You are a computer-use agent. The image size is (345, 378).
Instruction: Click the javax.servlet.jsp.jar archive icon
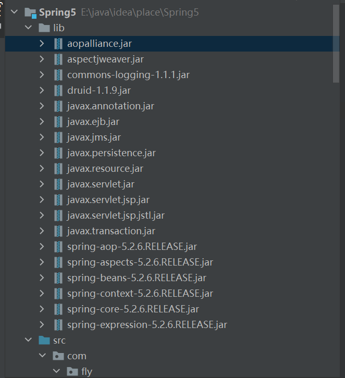(58, 200)
